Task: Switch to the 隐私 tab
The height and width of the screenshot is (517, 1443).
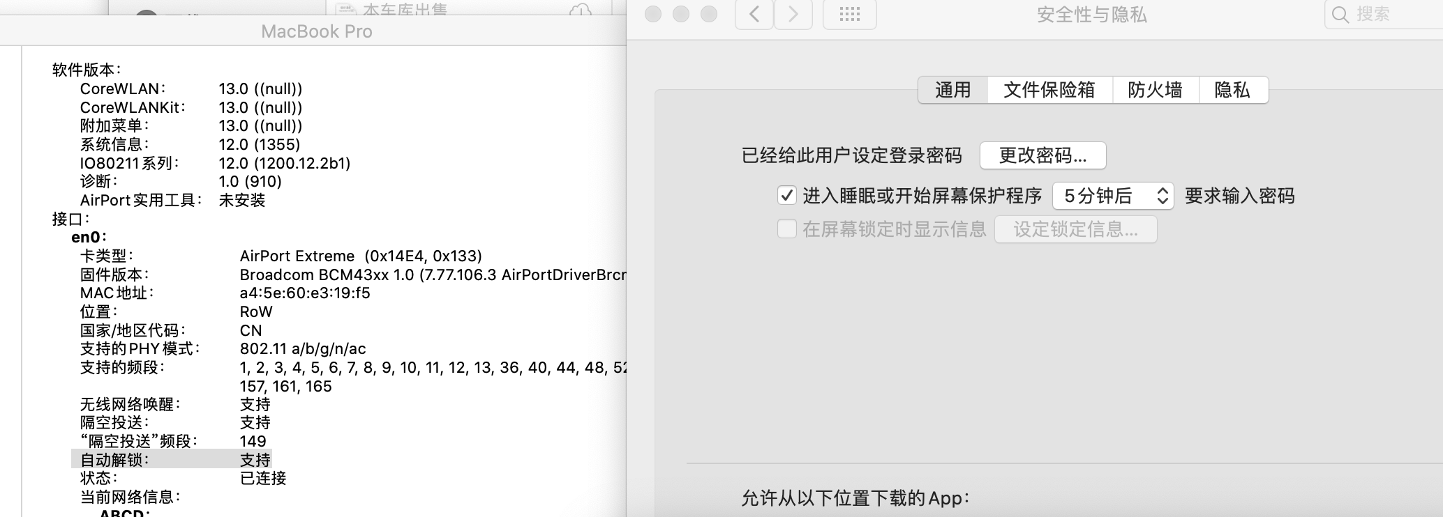Action: (1233, 90)
